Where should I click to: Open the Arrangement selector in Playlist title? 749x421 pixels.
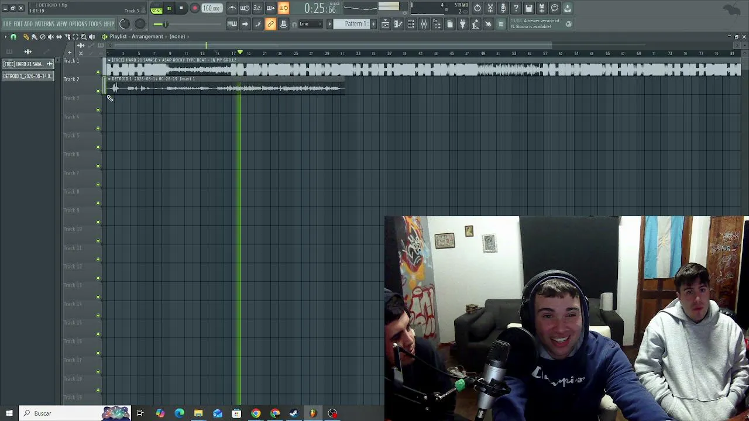tap(147, 36)
